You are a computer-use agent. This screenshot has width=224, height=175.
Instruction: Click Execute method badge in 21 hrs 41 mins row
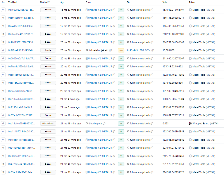[48, 172]
